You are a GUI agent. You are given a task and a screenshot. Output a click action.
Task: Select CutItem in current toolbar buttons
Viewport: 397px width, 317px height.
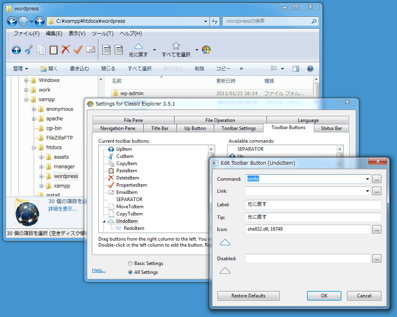click(x=125, y=156)
